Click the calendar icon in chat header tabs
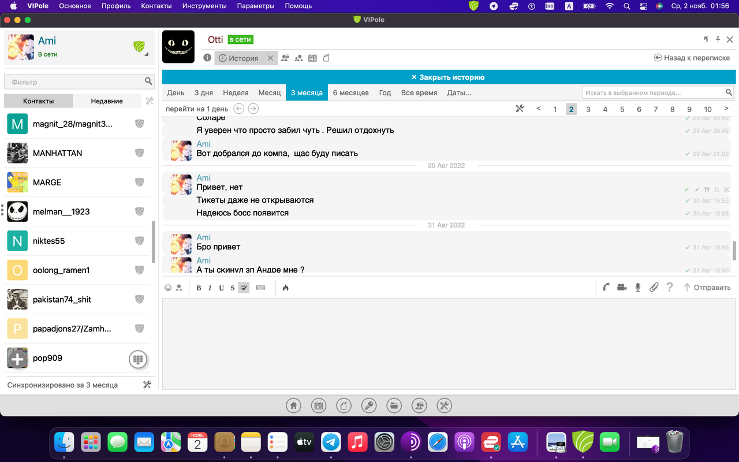Viewport: 739px width, 462px height. [x=312, y=58]
